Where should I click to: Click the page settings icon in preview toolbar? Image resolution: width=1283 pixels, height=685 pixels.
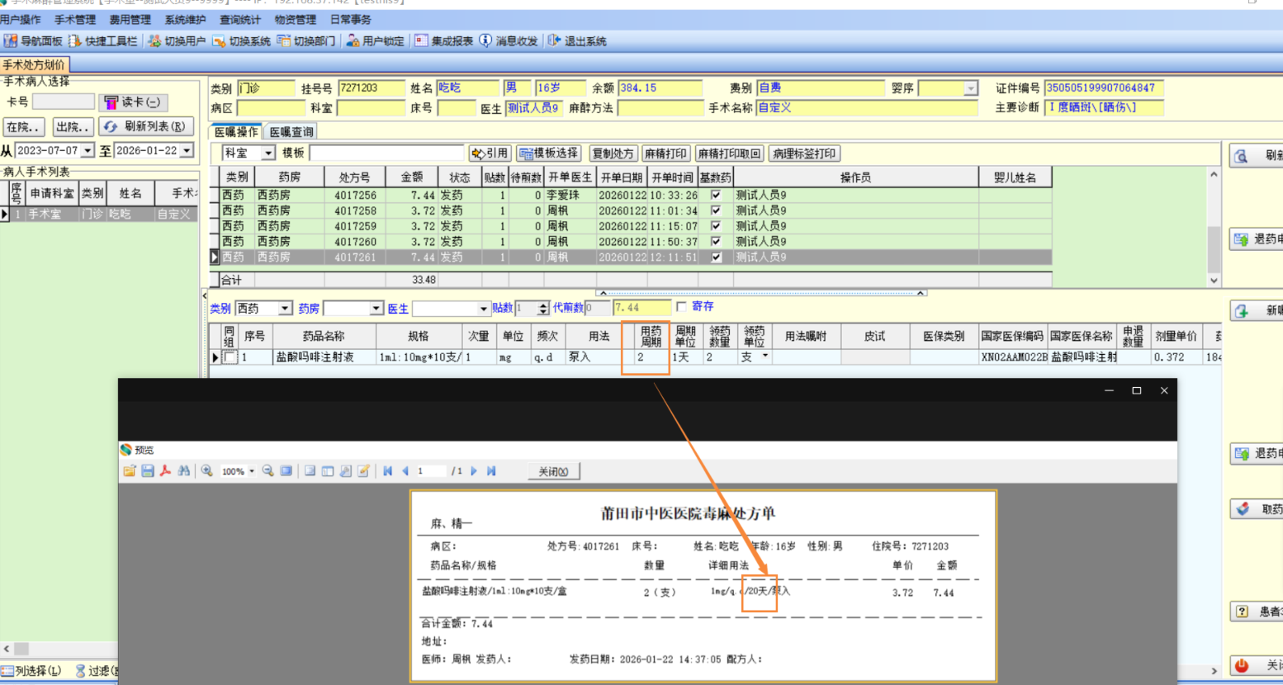345,471
